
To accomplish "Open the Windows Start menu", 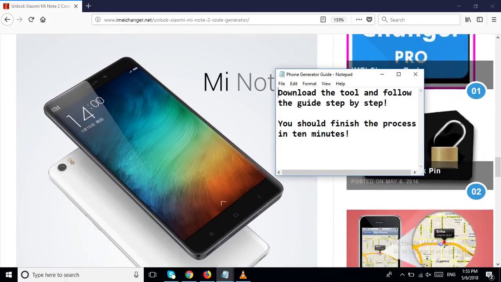I will 9,275.
